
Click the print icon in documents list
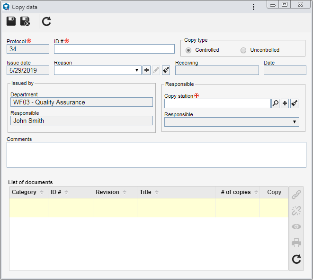click(296, 243)
